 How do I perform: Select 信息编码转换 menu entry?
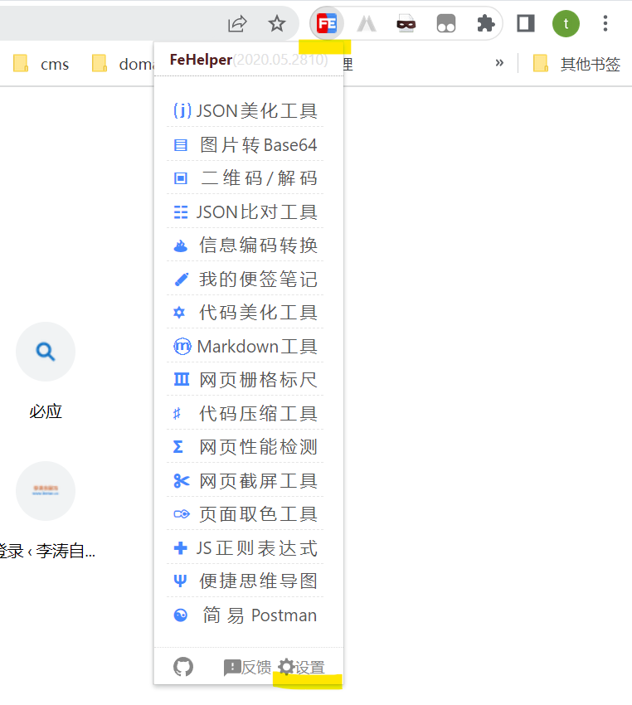245,246
